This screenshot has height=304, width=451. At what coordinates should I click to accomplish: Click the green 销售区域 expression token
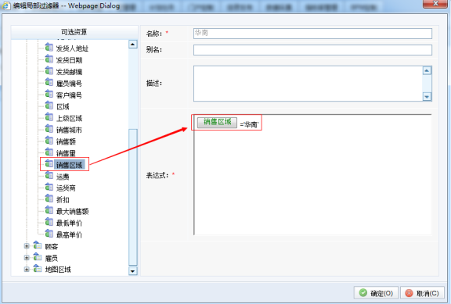[217, 122]
